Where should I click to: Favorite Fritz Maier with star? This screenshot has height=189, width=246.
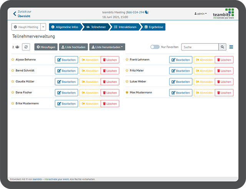[x=127, y=70]
